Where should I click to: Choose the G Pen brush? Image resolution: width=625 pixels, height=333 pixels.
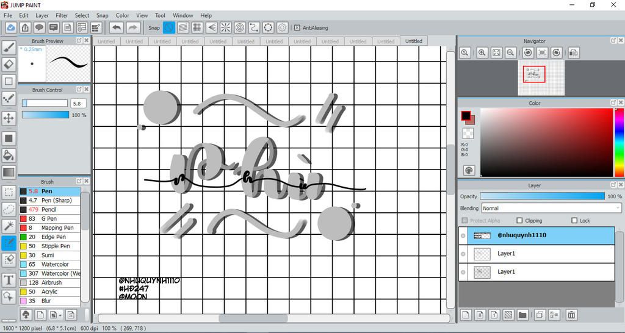coord(49,219)
